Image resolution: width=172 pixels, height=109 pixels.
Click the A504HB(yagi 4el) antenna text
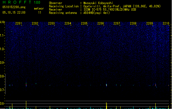tap(97, 13)
